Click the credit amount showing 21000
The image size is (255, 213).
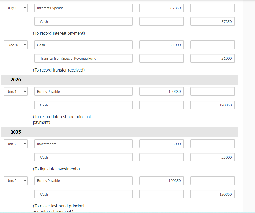click(212, 58)
